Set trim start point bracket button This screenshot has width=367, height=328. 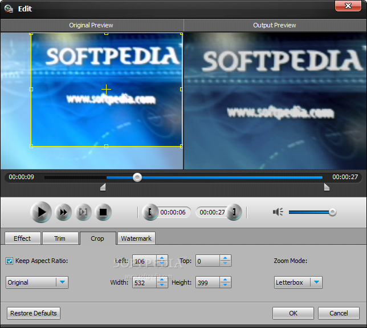click(150, 212)
